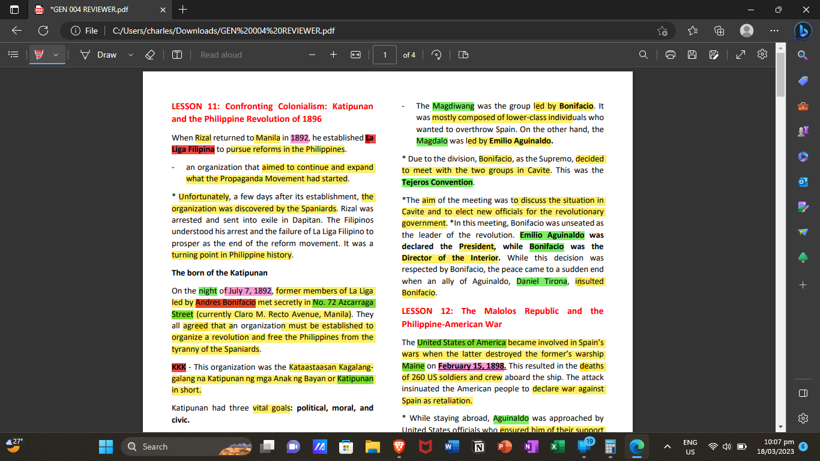This screenshot has width=820, height=461.
Task: Select the Erase tool
Action: click(x=150, y=55)
